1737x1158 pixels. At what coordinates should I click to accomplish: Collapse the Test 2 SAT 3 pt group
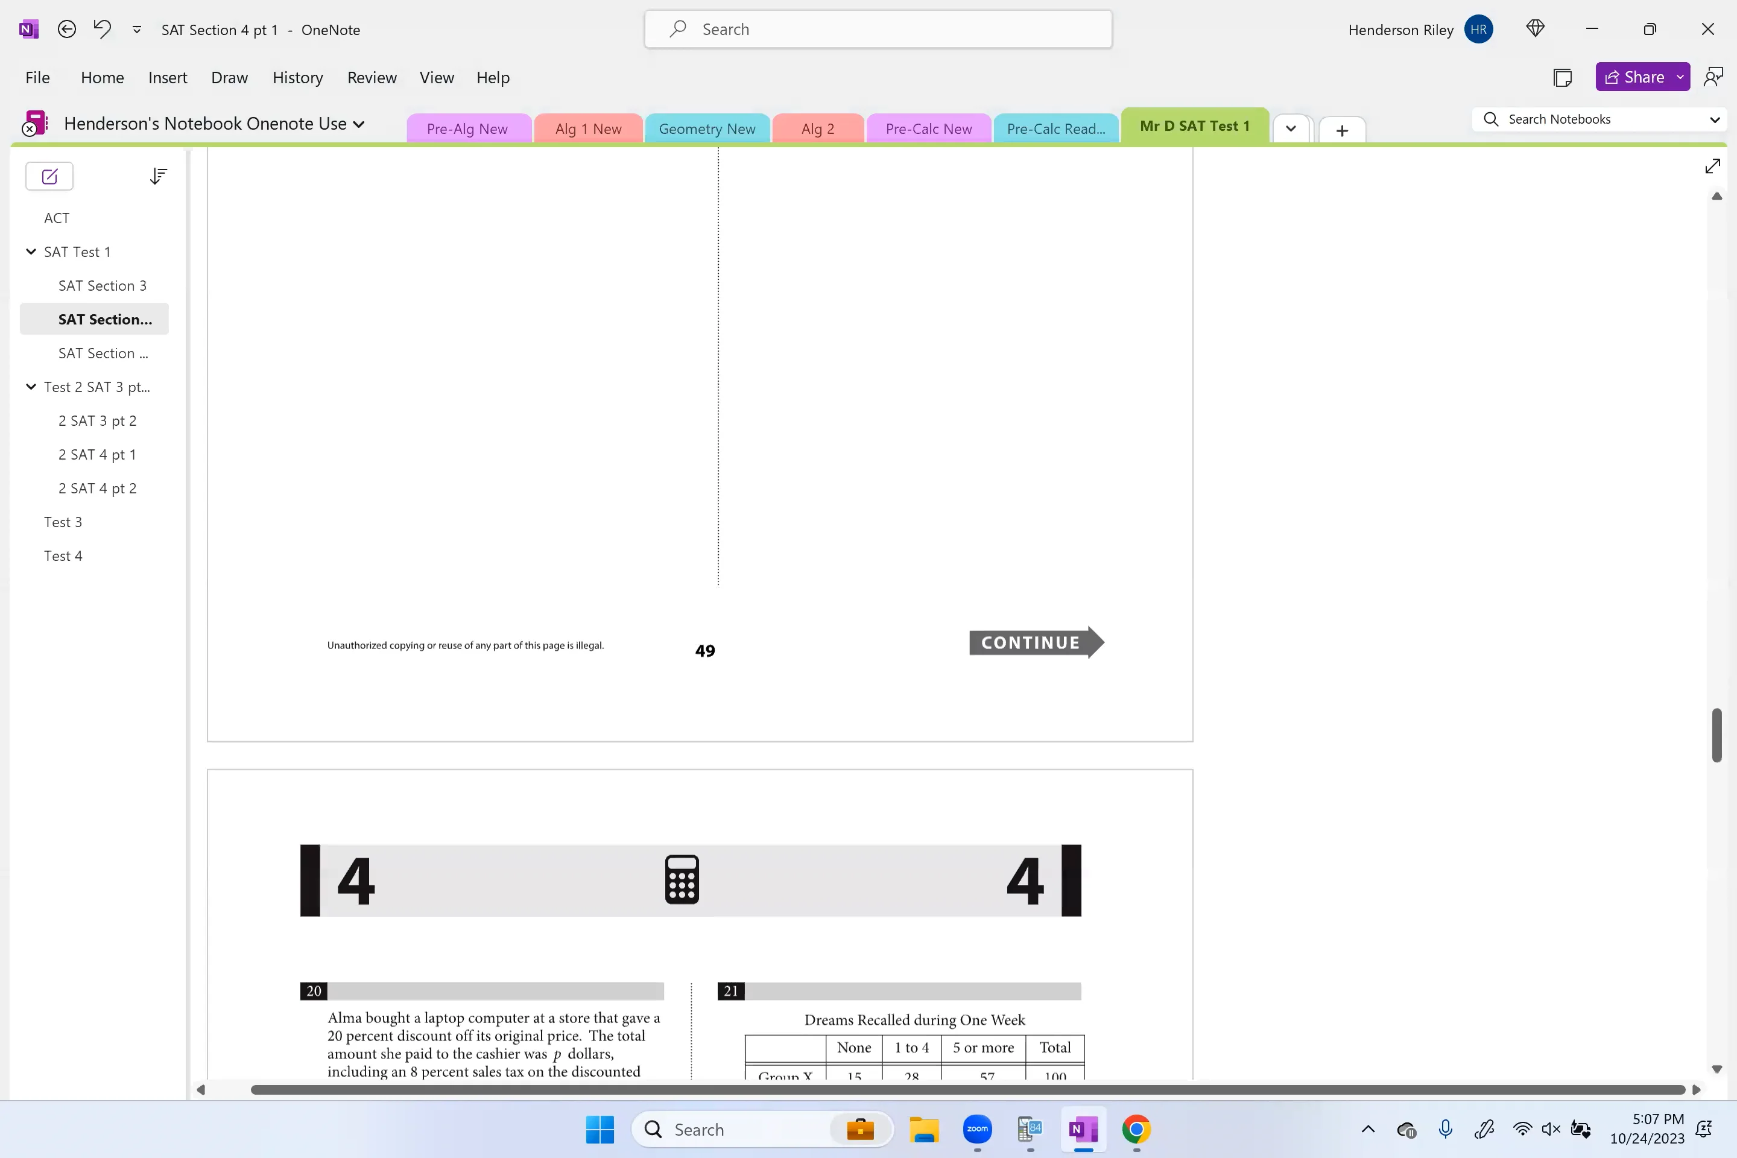31,387
